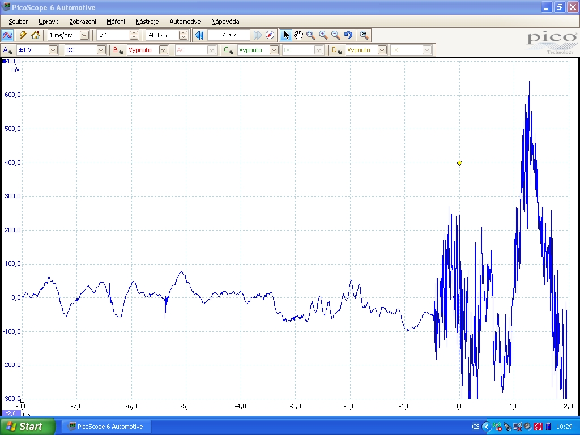Click the zoom-out magnifier tool

click(x=336, y=35)
